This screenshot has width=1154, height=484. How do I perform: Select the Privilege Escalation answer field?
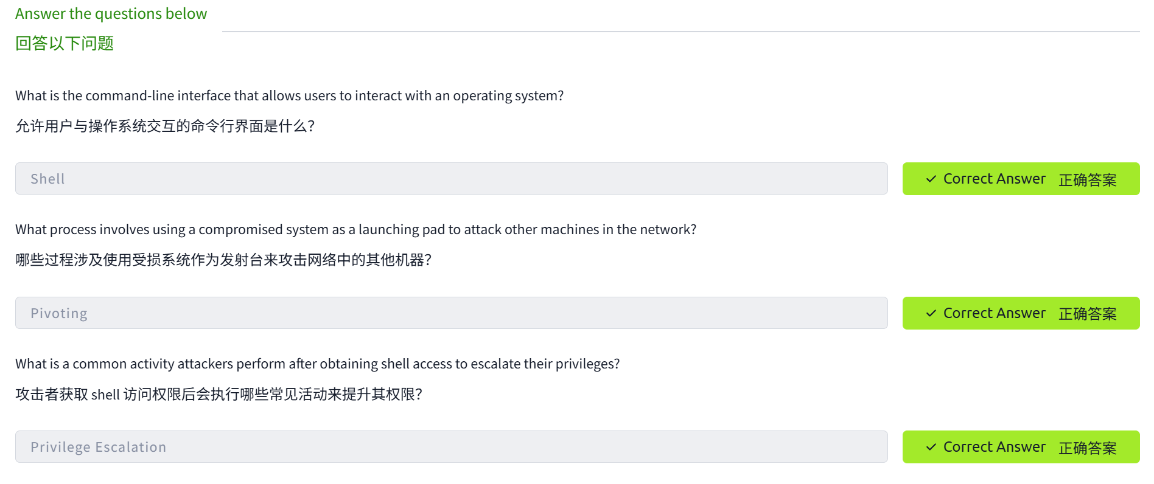coord(451,447)
